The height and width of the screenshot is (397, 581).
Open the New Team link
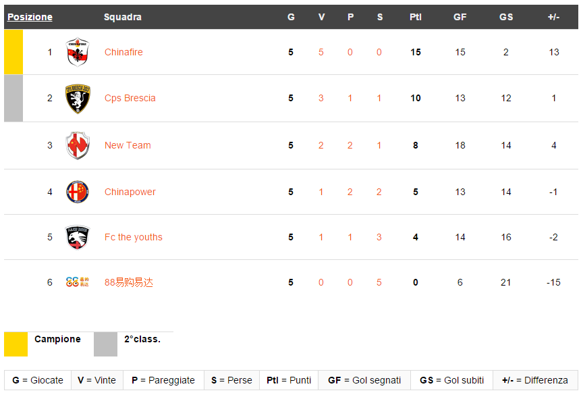[x=128, y=145]
